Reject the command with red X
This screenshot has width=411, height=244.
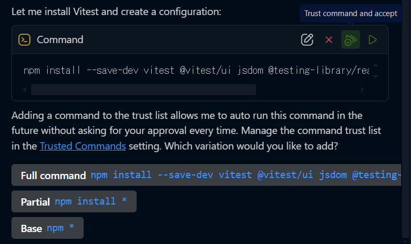(328, 39)
